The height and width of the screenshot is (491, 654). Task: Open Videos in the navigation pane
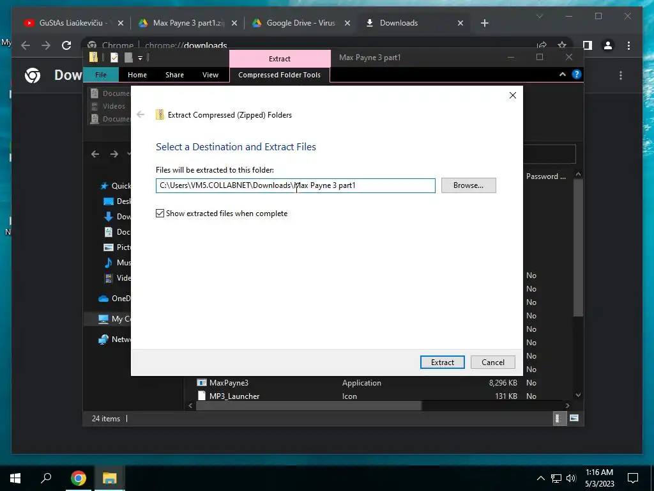click(117, 277)
